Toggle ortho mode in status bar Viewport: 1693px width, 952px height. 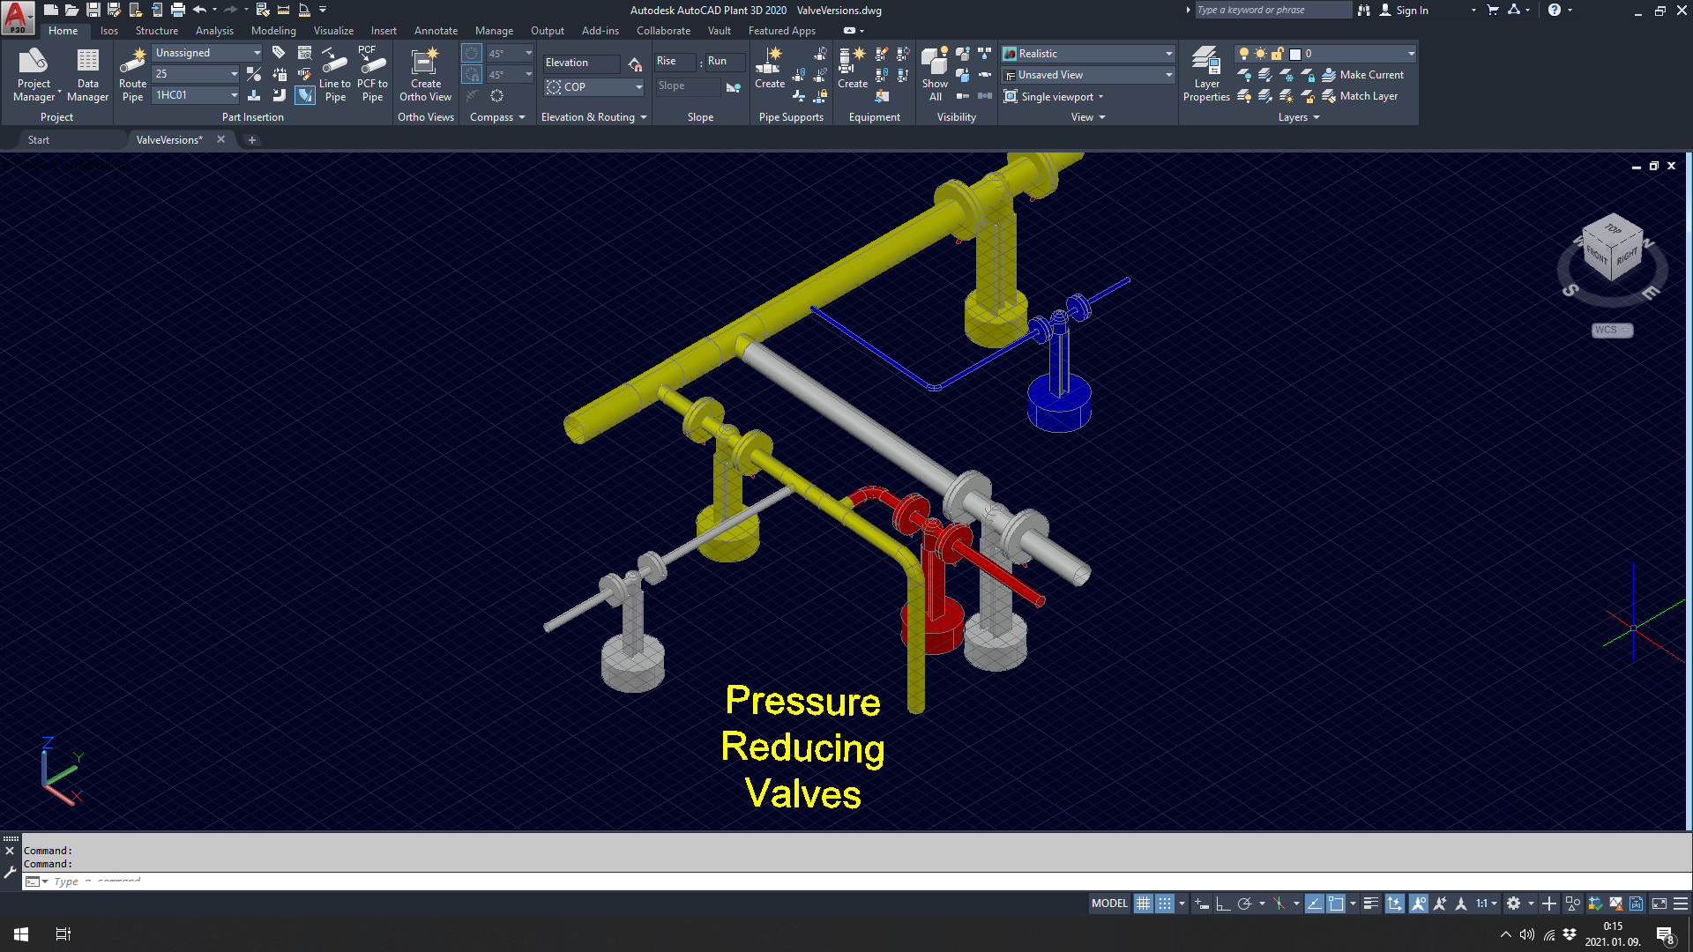click(x=1223, y=904)
